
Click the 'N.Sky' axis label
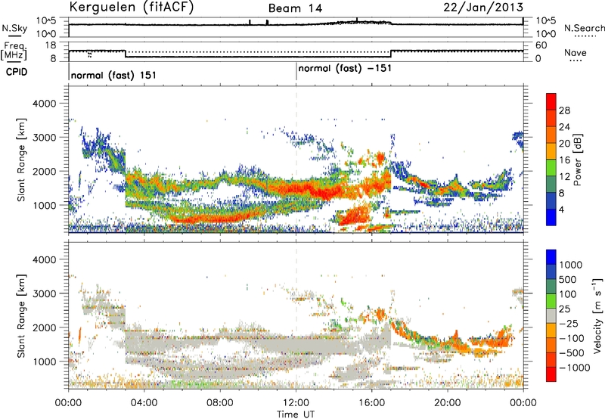[x=14, y=28]
